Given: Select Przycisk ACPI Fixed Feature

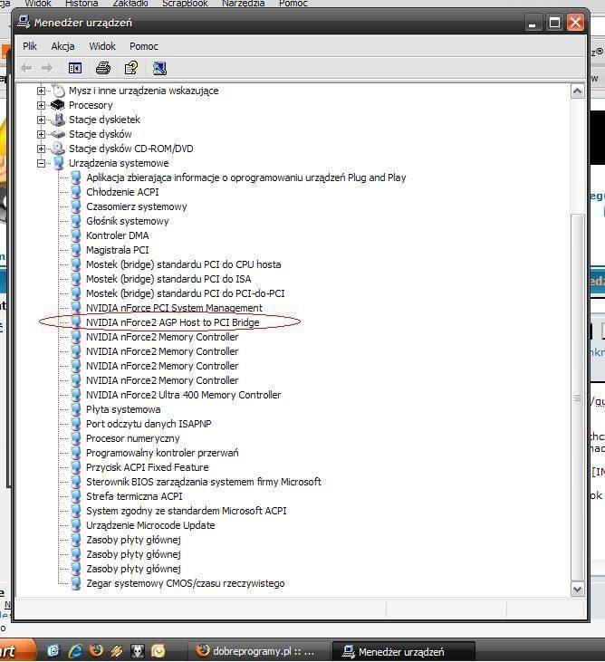Looking at the screenshot, I should pos(148,467).
